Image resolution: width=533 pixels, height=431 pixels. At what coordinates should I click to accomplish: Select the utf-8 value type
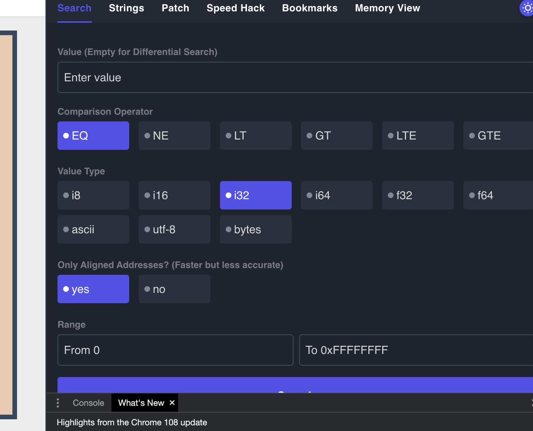pos(175,229)
